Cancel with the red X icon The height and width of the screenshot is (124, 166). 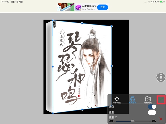[x=161, y=119]
